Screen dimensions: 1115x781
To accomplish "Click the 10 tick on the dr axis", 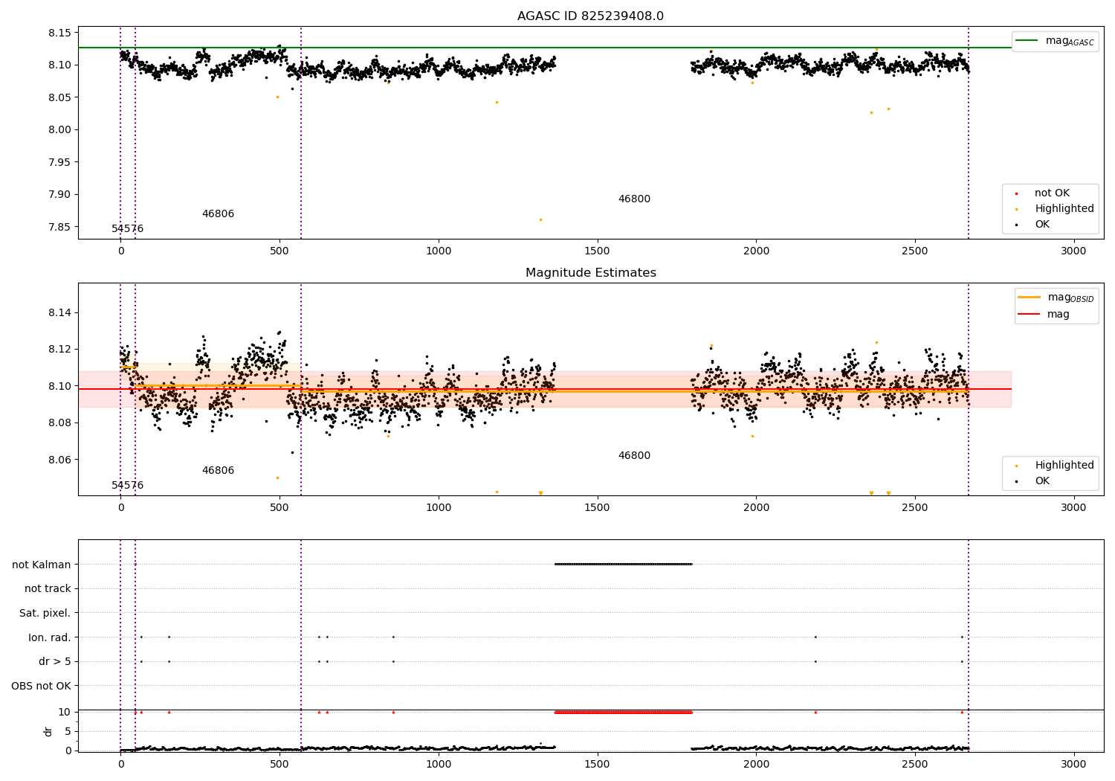I will (x=65, y=713).
